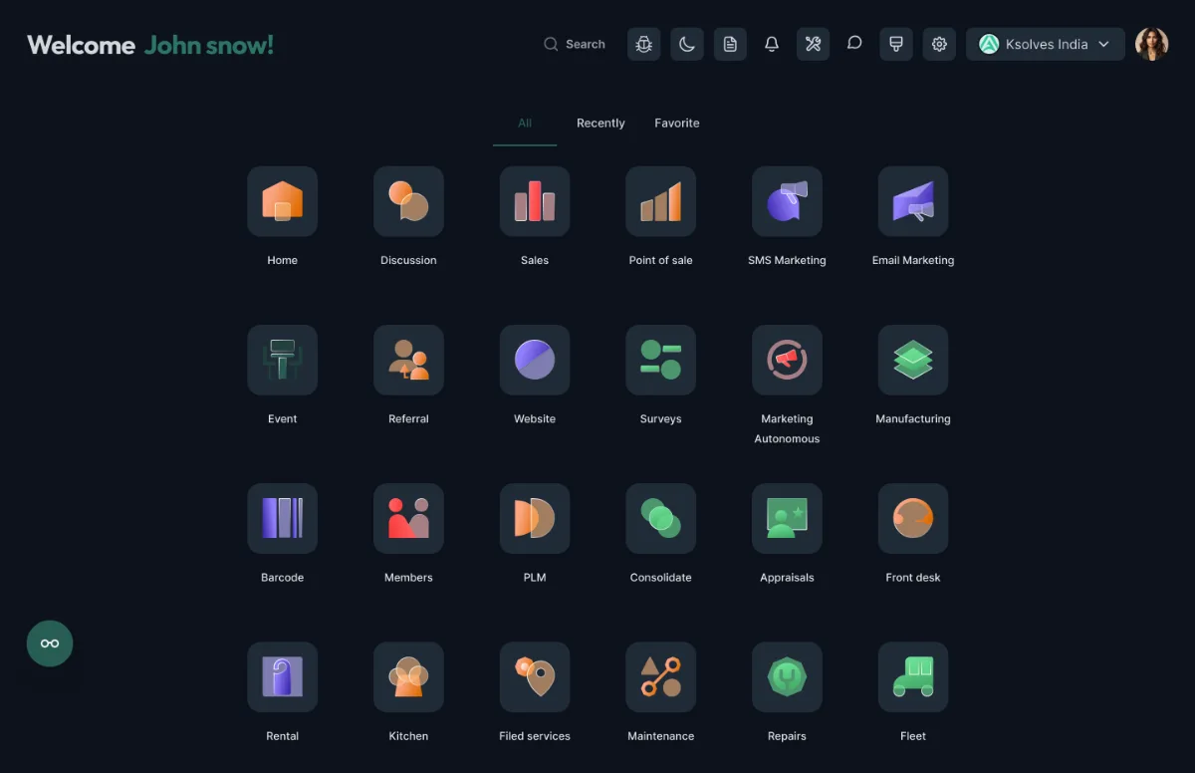Click the user profile avatar

click(x=1152, y=44)
